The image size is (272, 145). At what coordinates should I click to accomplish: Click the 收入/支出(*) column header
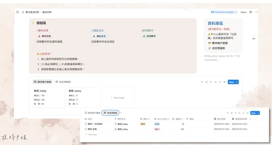162,119
